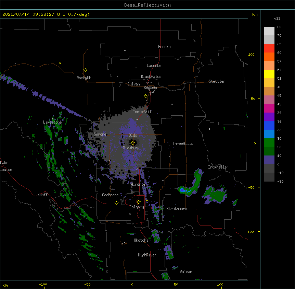295x289 pixels.
Task: Click the Lake Louise label
Action: coord(6,166)
